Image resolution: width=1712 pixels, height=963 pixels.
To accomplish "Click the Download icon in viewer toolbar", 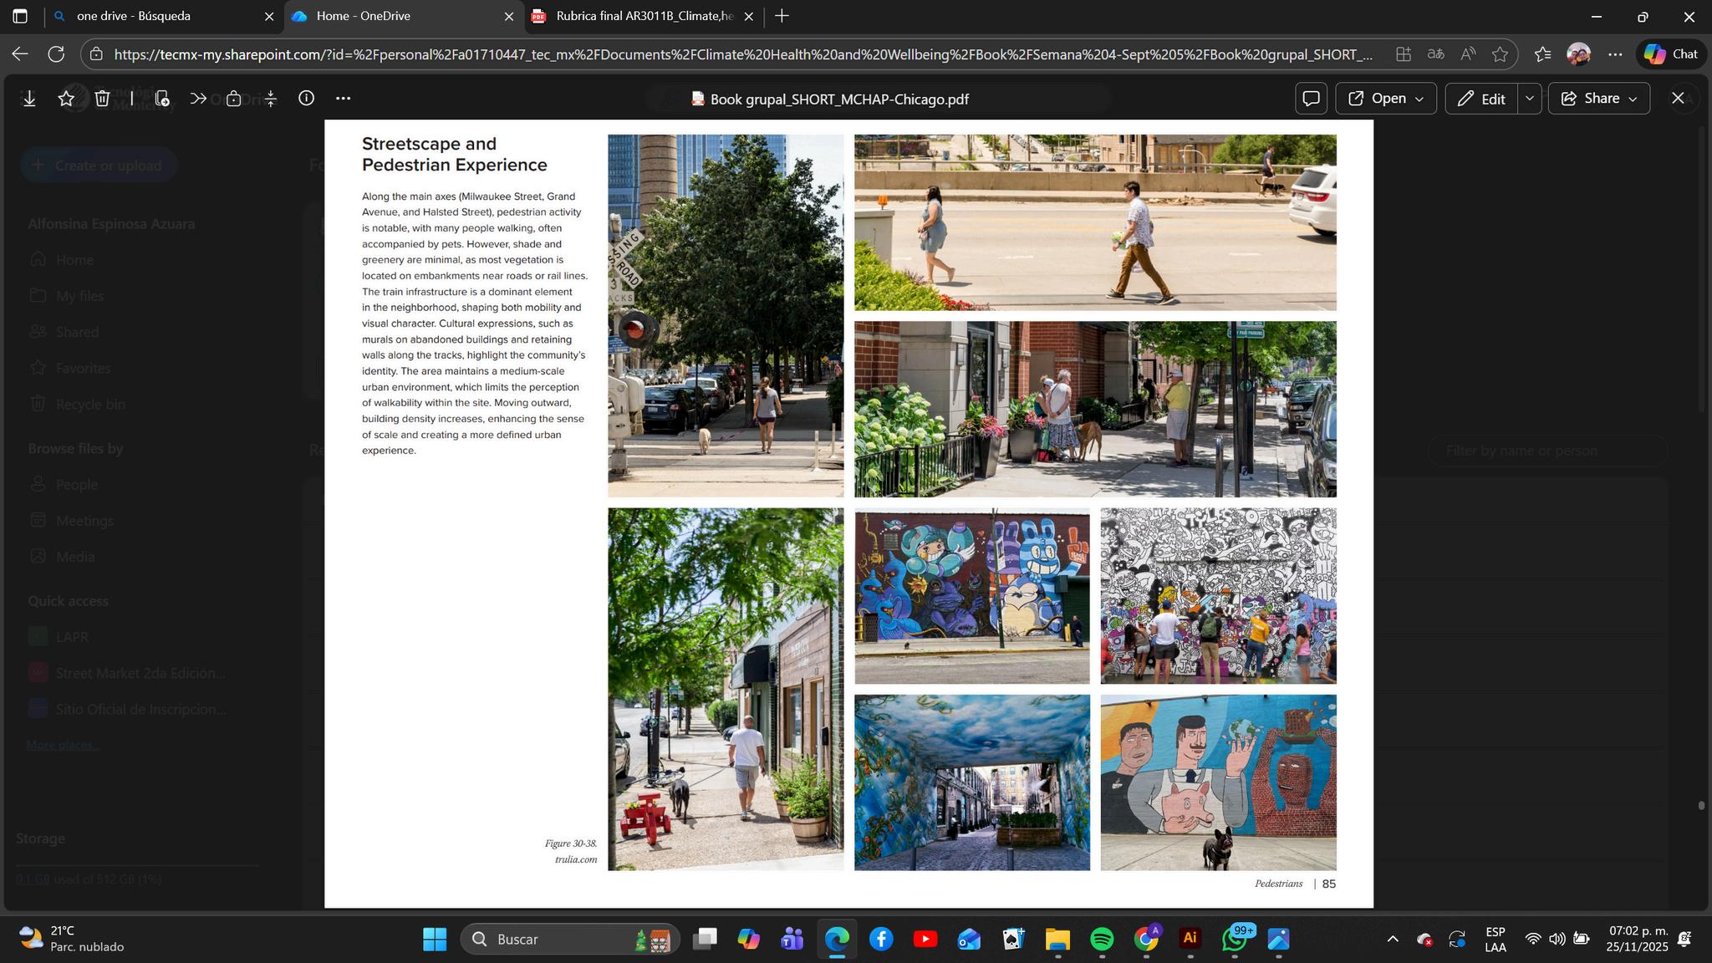I will [29, 99].
